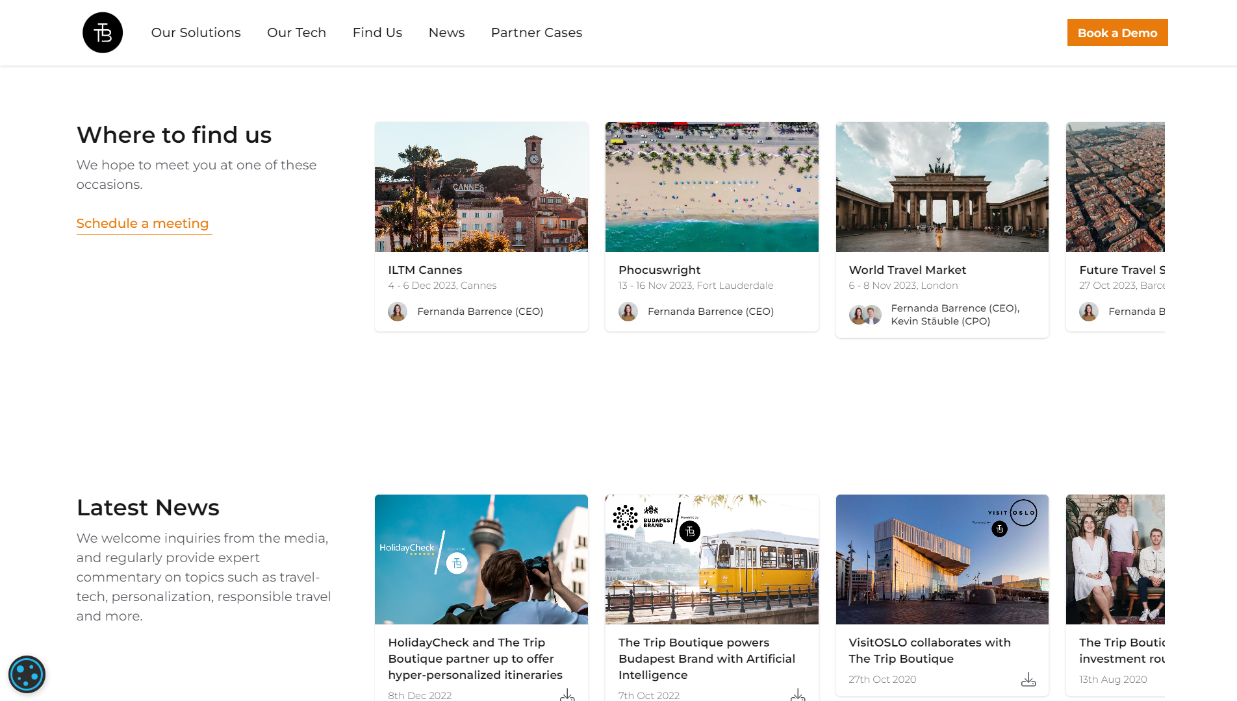Open the Our Tech menu item
This screenshot has height=701, width=1237.
pos(296,32)
